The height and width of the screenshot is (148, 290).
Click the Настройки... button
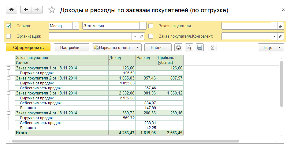tap(72, 47)
